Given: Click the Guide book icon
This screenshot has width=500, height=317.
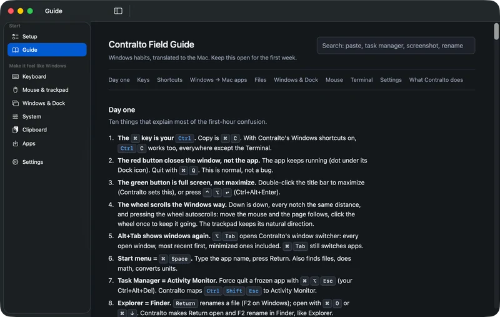Looking at the screenshot, I should (x=15, y=50).
